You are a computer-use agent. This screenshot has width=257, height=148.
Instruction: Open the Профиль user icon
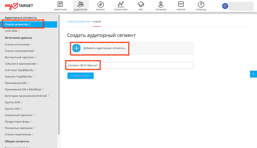(x=161, y=4)
